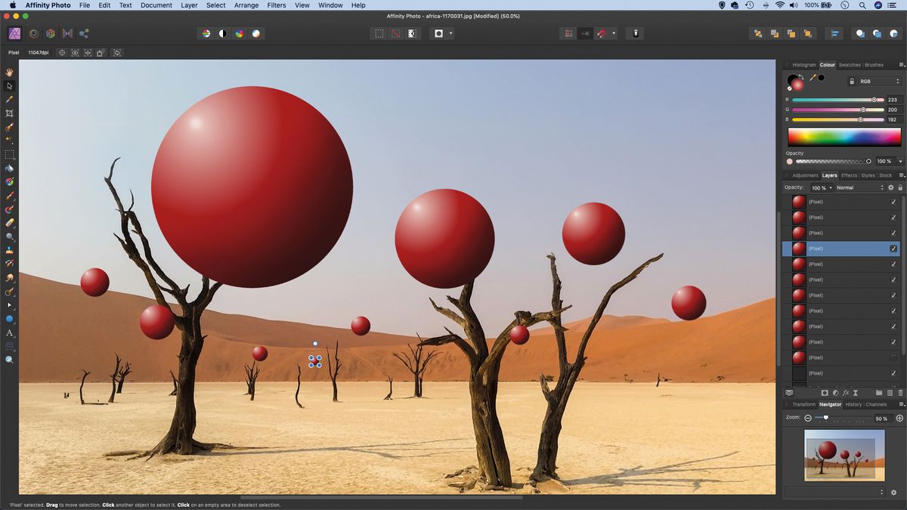
Task: Select the Move tool
Action: pyautogui.click(x=9, y=85)
